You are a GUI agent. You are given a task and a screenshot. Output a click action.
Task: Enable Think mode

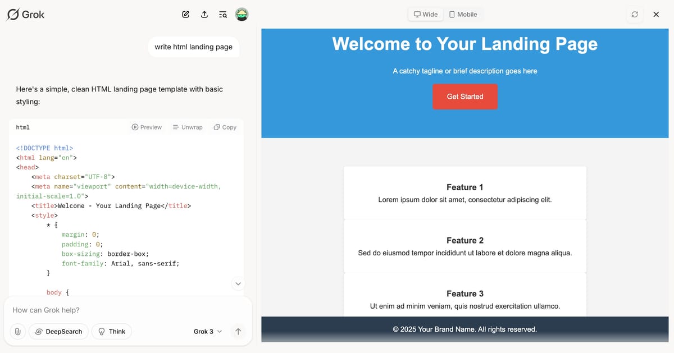pyautogui.click(x=111, y=332)
